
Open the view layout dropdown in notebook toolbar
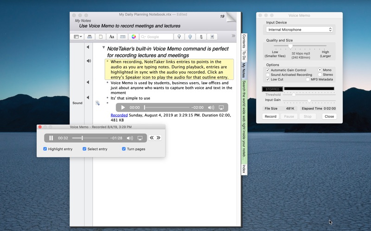(x=77, y=36)
